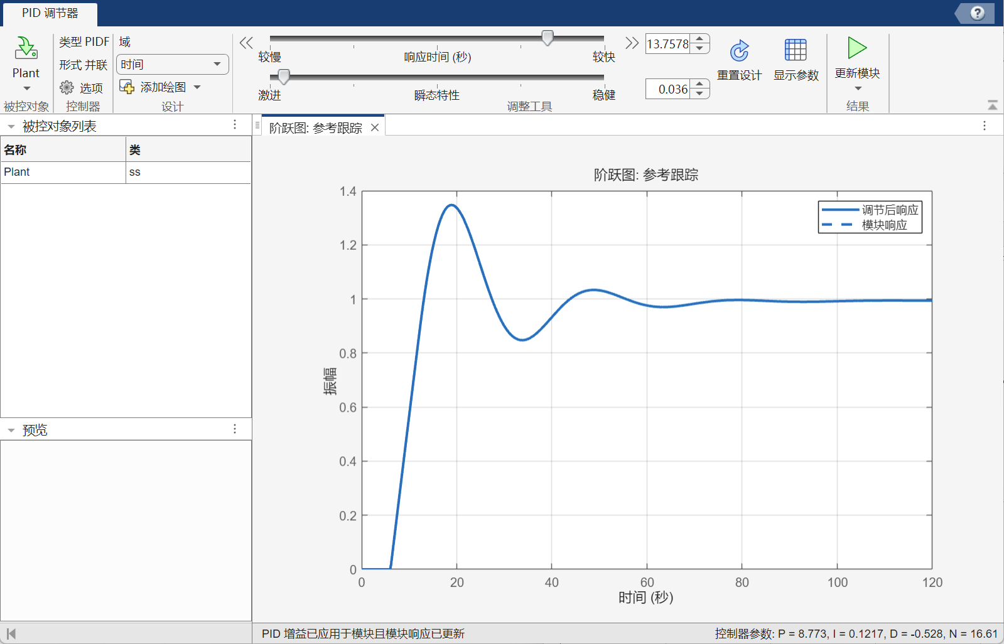Expand the 添加绘图 dropdown
The height and width of the screenshot is (644, 1004).
coord(197,87)
